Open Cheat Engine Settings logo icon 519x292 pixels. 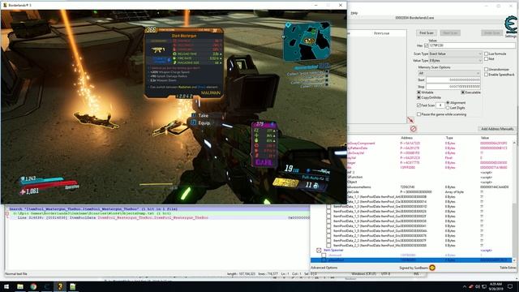click(510, 26)
